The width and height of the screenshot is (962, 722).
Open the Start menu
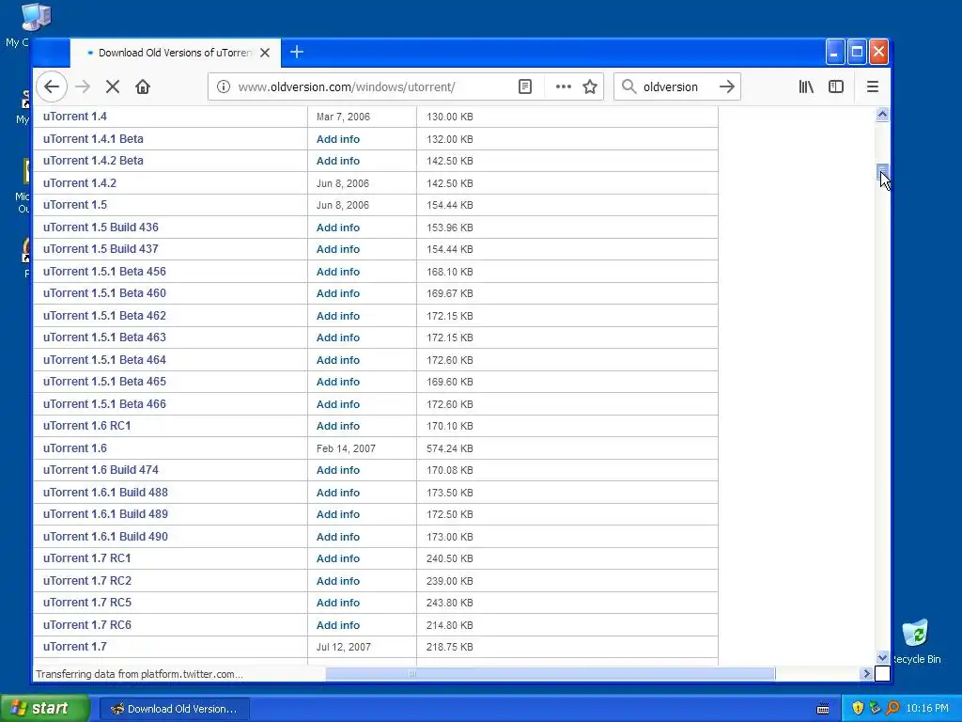coord(44,709)
